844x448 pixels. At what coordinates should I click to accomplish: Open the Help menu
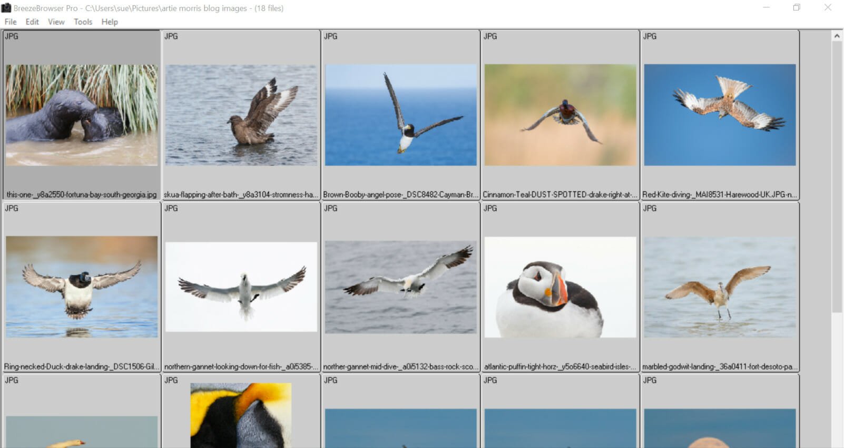point(110,22)
